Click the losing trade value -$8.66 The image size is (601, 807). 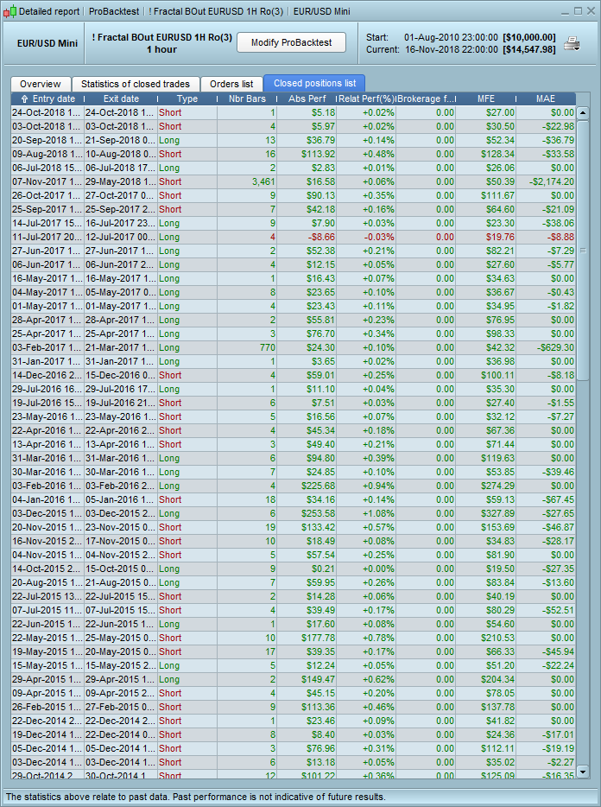pos(320,238)
